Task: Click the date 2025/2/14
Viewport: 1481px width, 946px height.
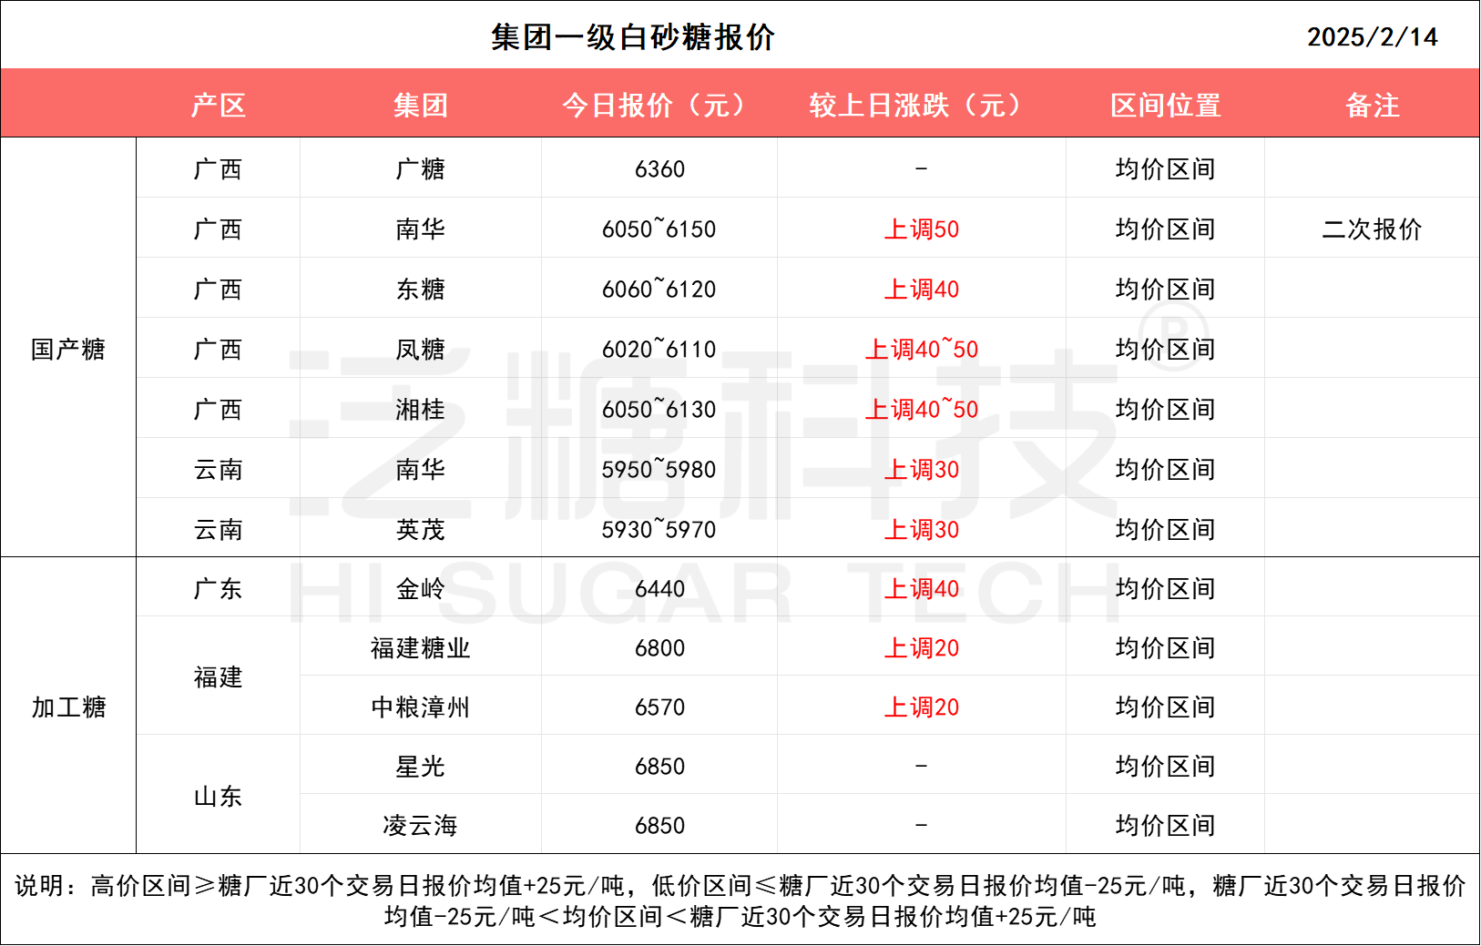Action: pos(1372,36)
